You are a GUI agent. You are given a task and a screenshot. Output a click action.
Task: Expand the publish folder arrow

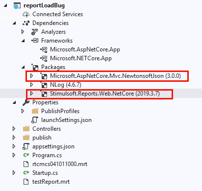click(14, 138)
